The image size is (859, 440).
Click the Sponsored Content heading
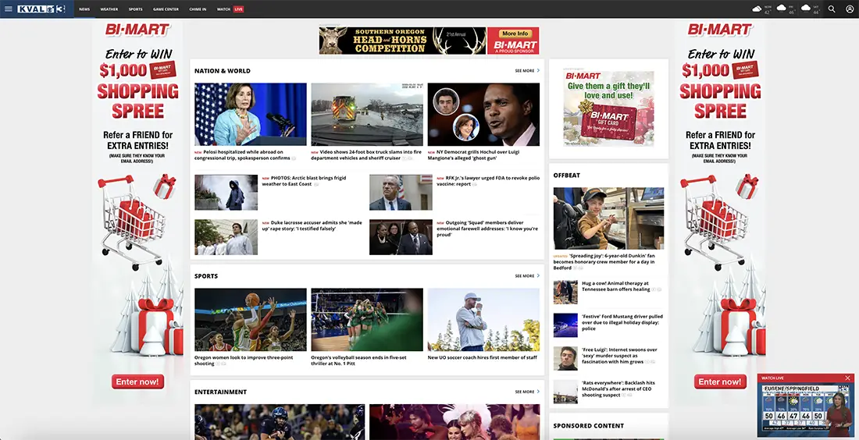click(x=588, y=426)
